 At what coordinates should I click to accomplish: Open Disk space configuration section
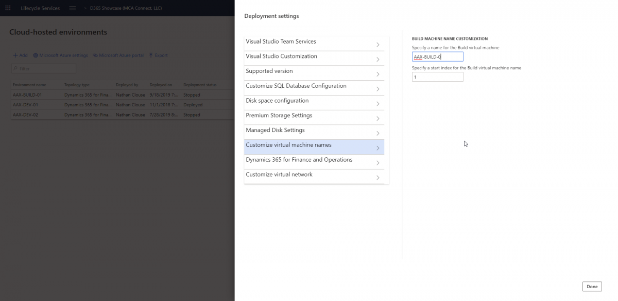(314, 103)
